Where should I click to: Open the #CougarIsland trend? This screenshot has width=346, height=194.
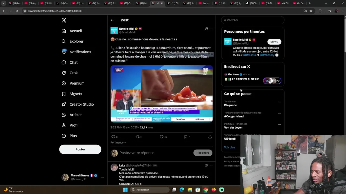point(234,116)
